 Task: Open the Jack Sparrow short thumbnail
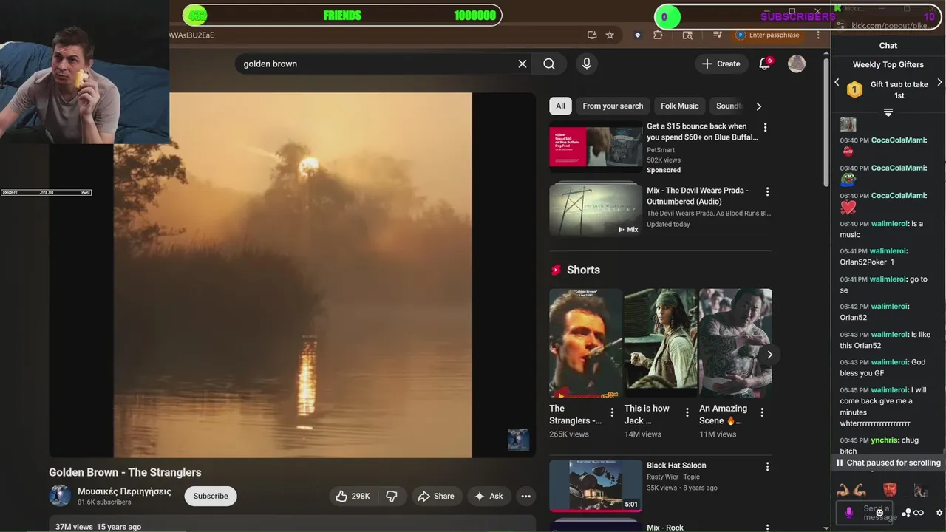coord(661,343)
